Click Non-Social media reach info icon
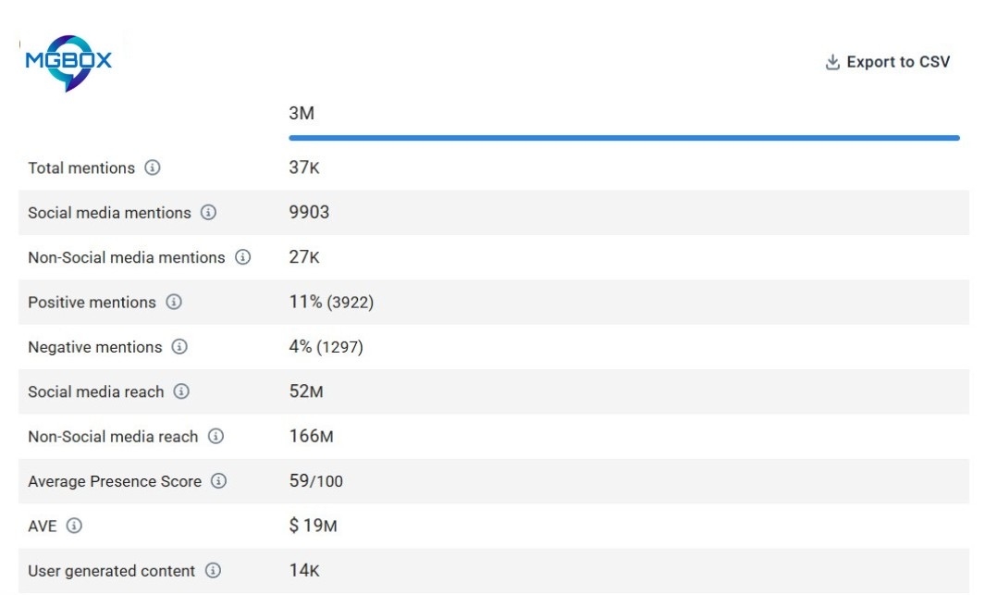Image resolution: width=985 pixels, height=595 pixels. click(x=215, y=436)
